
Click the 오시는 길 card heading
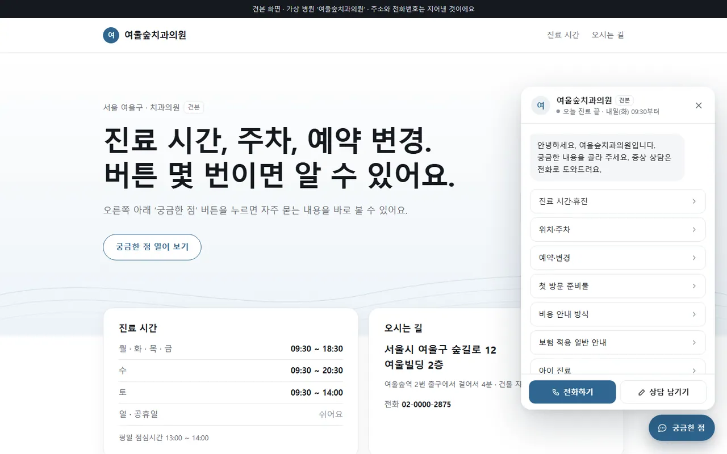tap(403, 328)
